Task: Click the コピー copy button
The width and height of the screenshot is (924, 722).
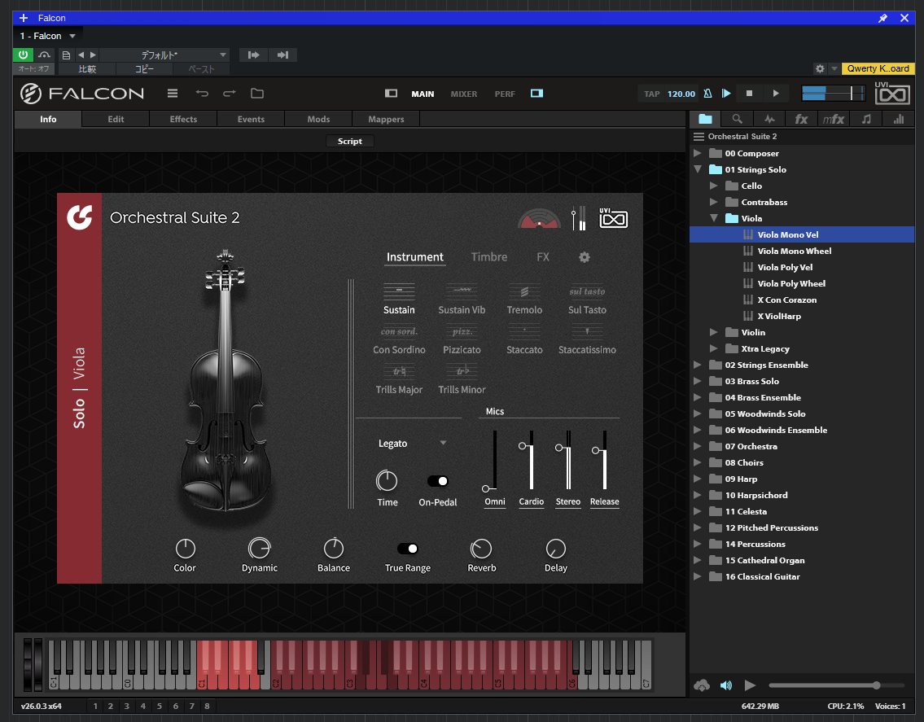Action: (x=144, y=69)
